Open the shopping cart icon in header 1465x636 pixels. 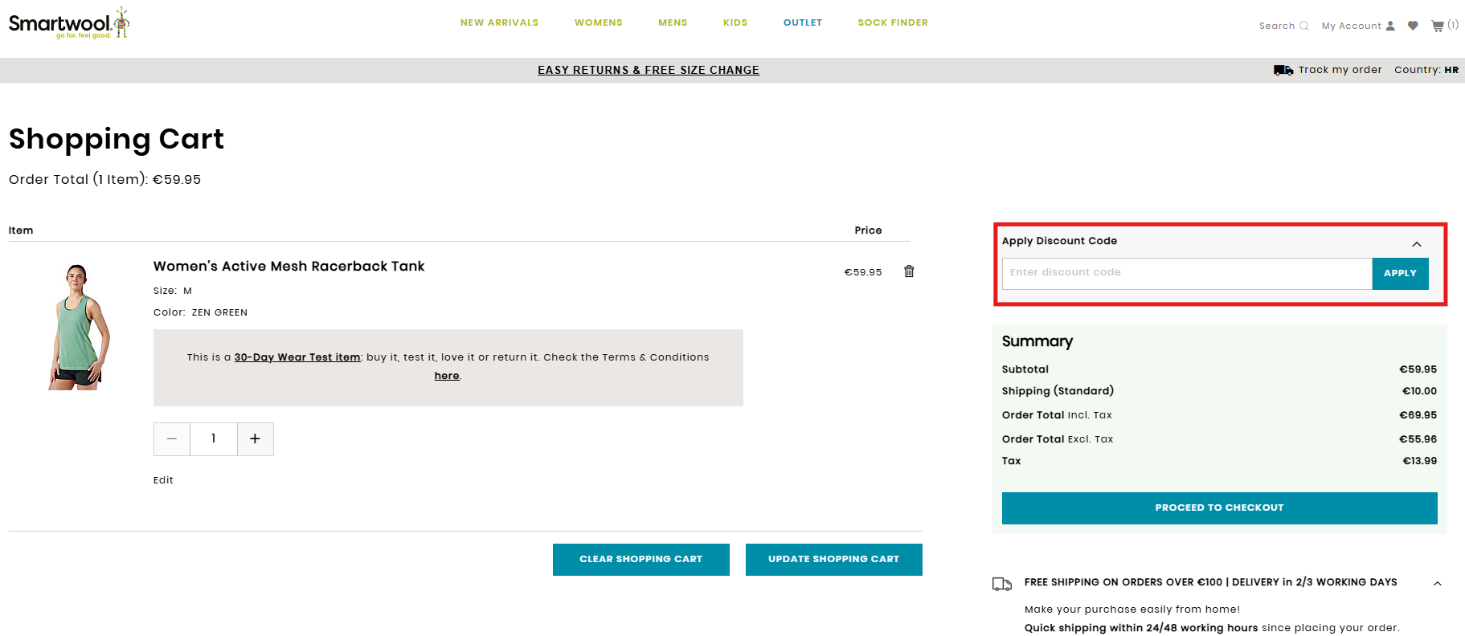coord(1438,26)
